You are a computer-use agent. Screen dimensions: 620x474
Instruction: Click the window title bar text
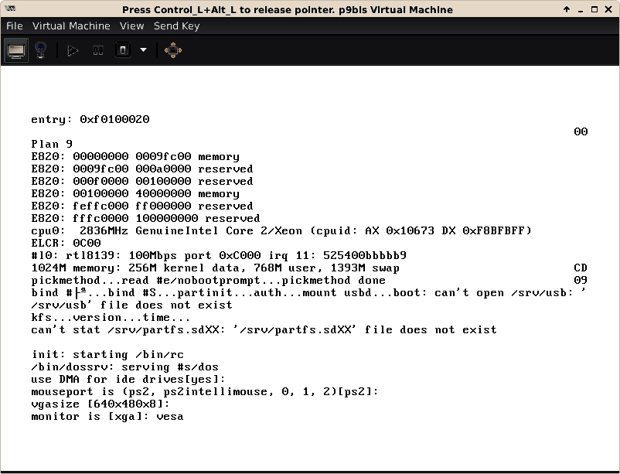(x=287, y=9)
